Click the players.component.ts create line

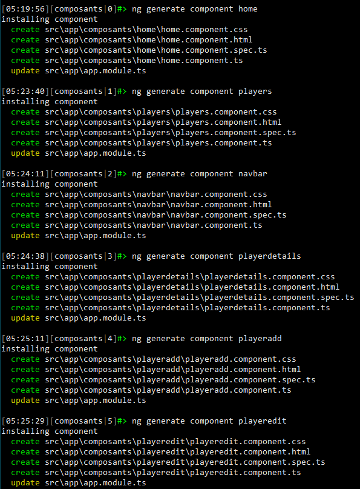pos(142,143)
